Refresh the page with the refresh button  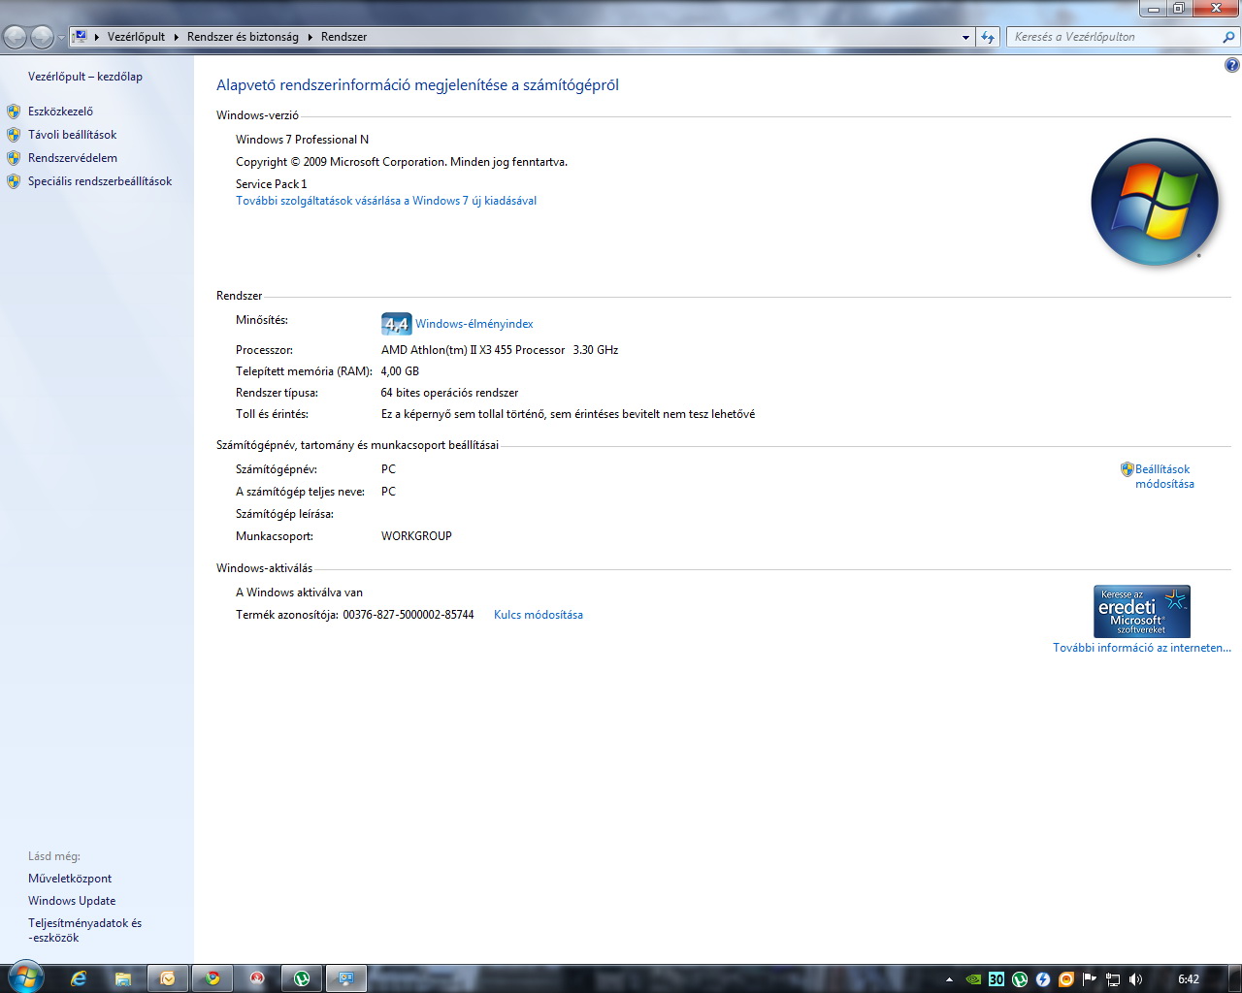[x=988, y=37]
